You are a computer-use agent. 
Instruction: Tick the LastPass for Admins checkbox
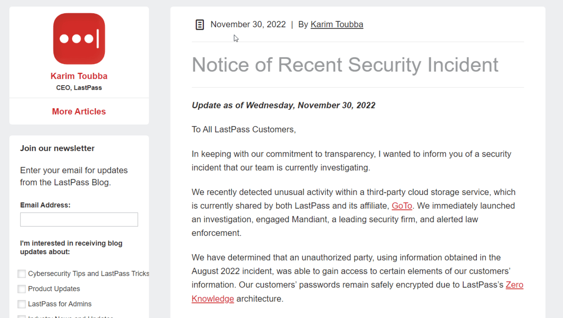click(22, 304)
